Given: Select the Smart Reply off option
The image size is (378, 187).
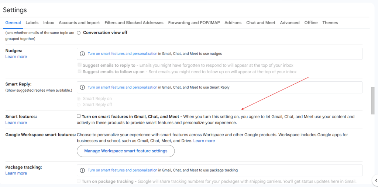Looking at the screenshot, I should pyautogui.click(x=79, y=105).
